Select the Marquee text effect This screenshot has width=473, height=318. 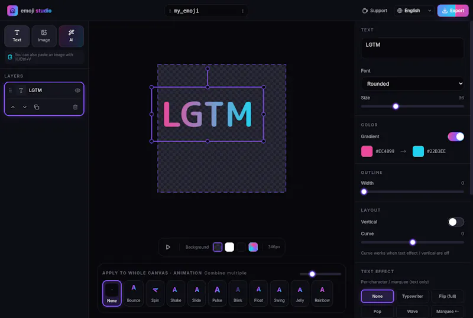pyautogui.click(x=448, y=311)
